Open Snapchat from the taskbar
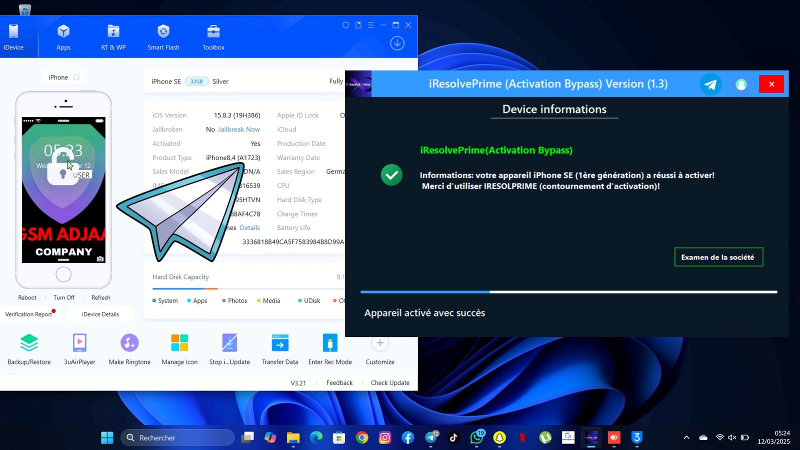 point(499,437)
